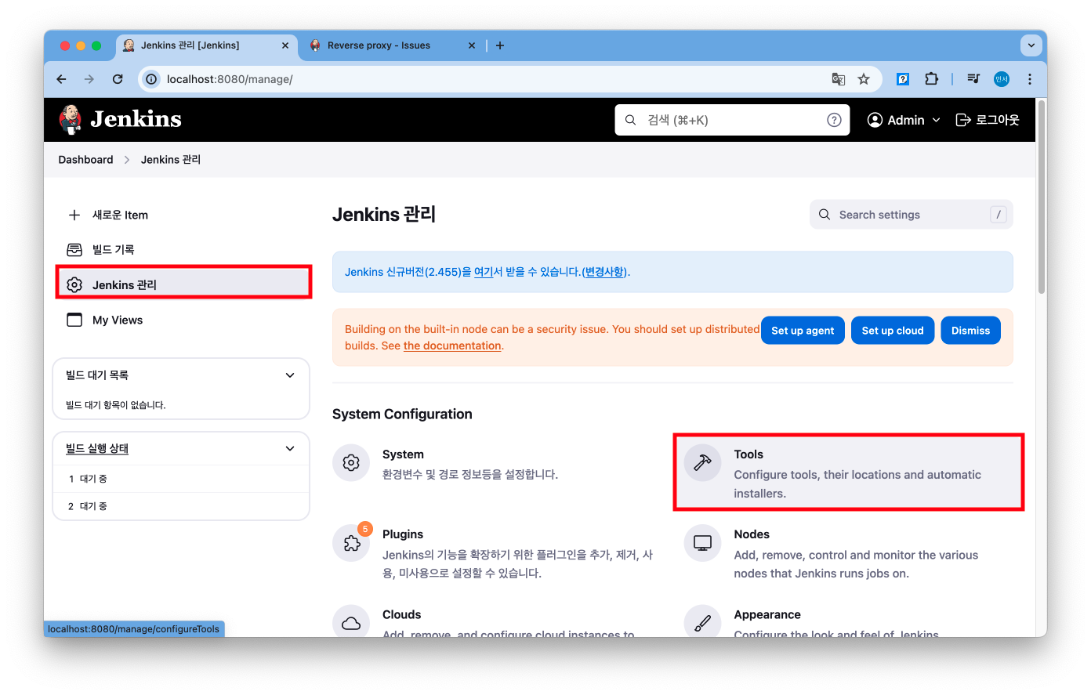
Task: Click the Search settings field
Action: [911, 215]
